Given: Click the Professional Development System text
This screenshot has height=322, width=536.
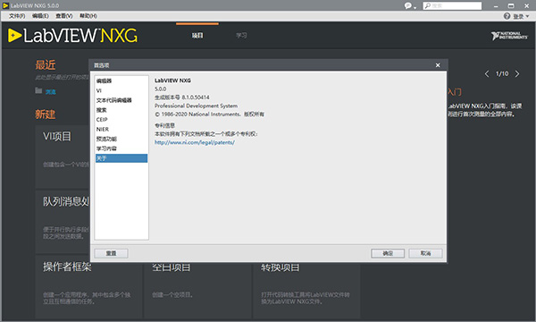Looking at the screenshot, I should (x=196, y=106).
